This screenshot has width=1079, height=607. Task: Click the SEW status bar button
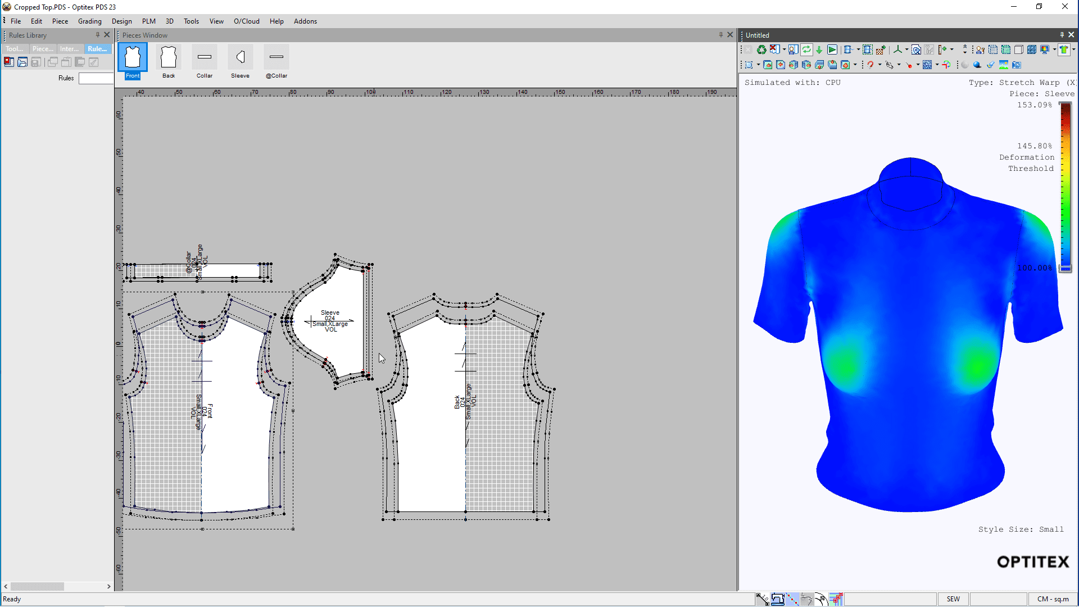(x=953, y=599)
